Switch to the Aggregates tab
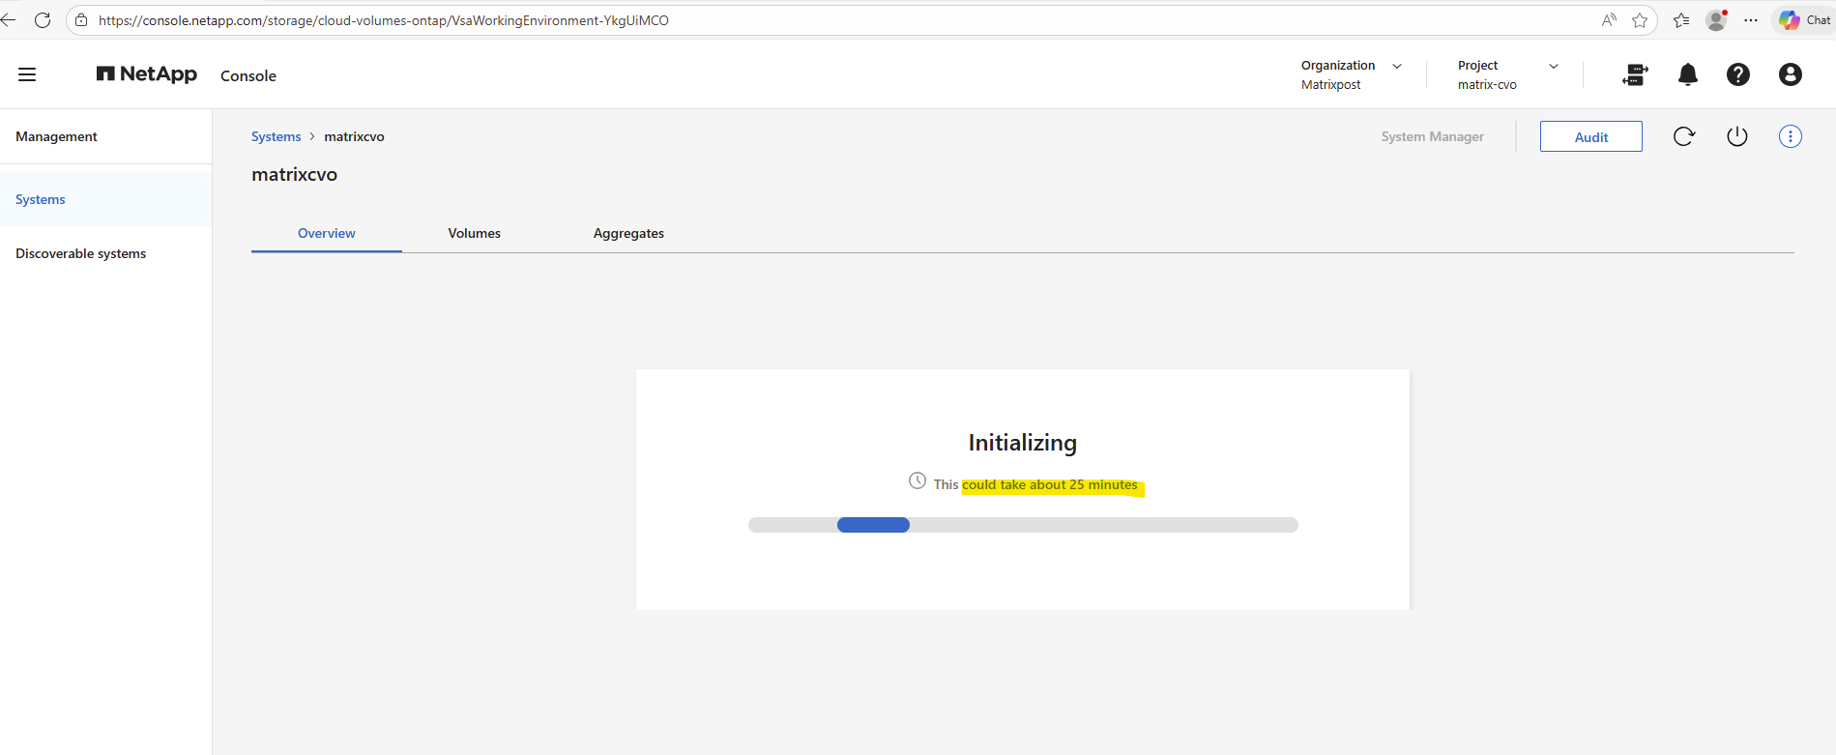Screen dimensions: 1836x755 (628, 233)
